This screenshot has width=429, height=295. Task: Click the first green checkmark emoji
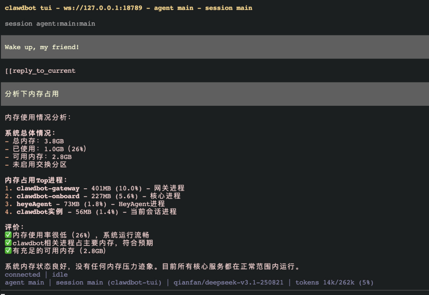tap(8, 235)
